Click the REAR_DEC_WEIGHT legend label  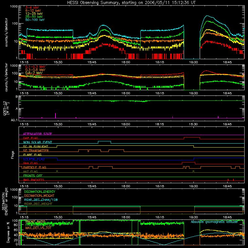[x=38, y=204]
